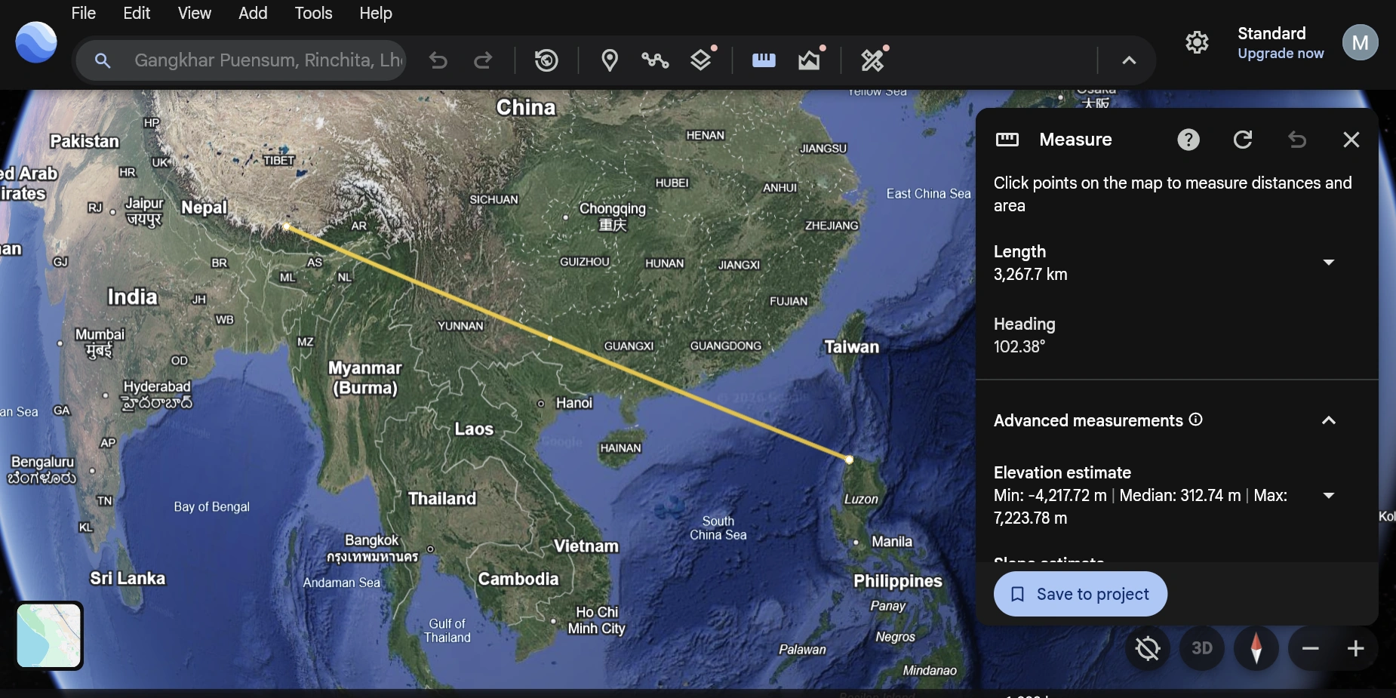Select the ruler measure tool
This screenshot has height=698, width=1396.
pyautogui.click(x=764, y=60)
